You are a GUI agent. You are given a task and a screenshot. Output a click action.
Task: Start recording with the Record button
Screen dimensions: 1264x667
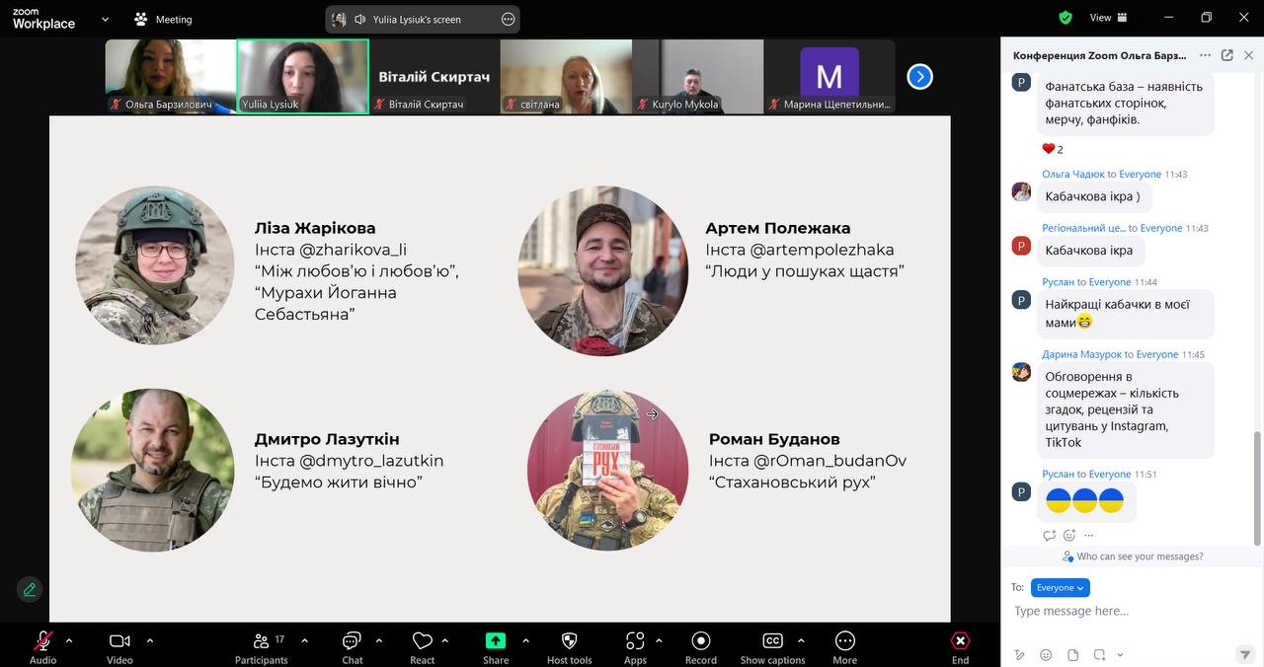(x=701, y=642)
